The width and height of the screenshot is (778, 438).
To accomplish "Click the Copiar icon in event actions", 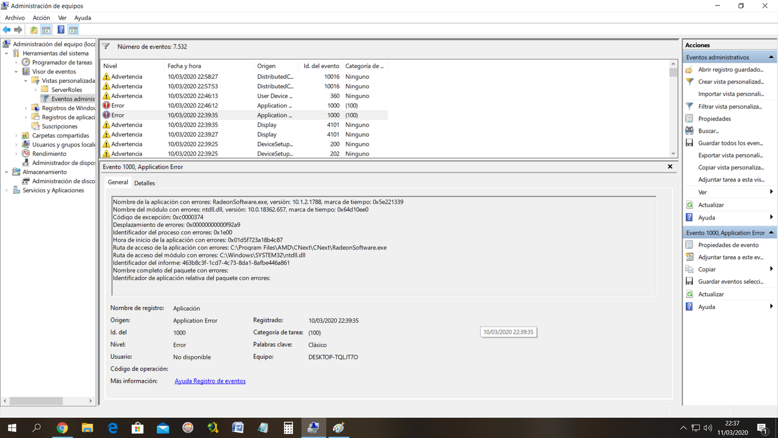I will pos(689,269).
